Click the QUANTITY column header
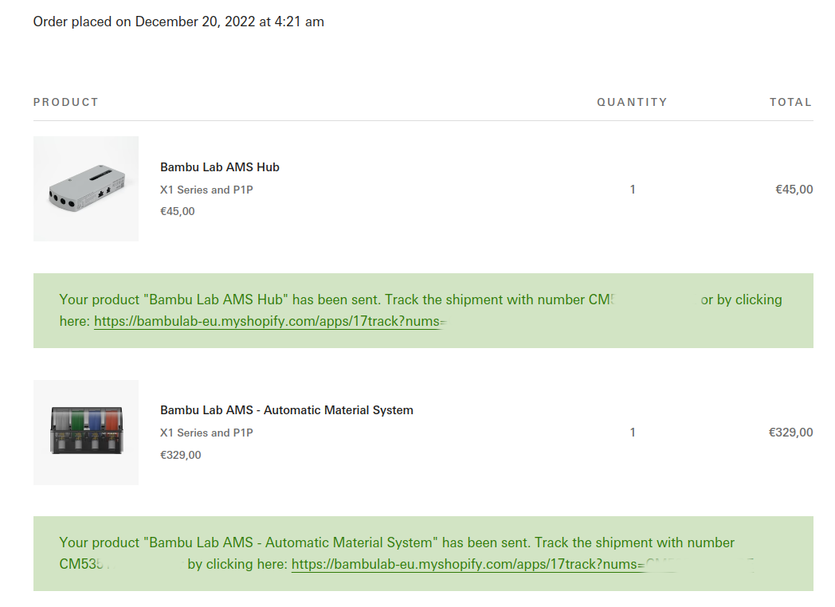 (x=632, y=102)
